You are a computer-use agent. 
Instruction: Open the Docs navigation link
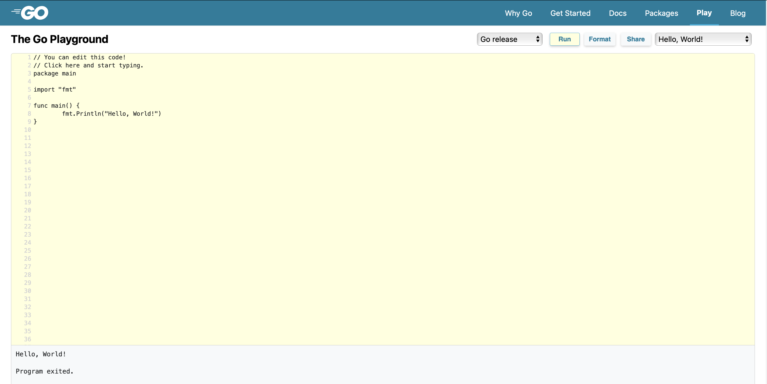point(618,13)
